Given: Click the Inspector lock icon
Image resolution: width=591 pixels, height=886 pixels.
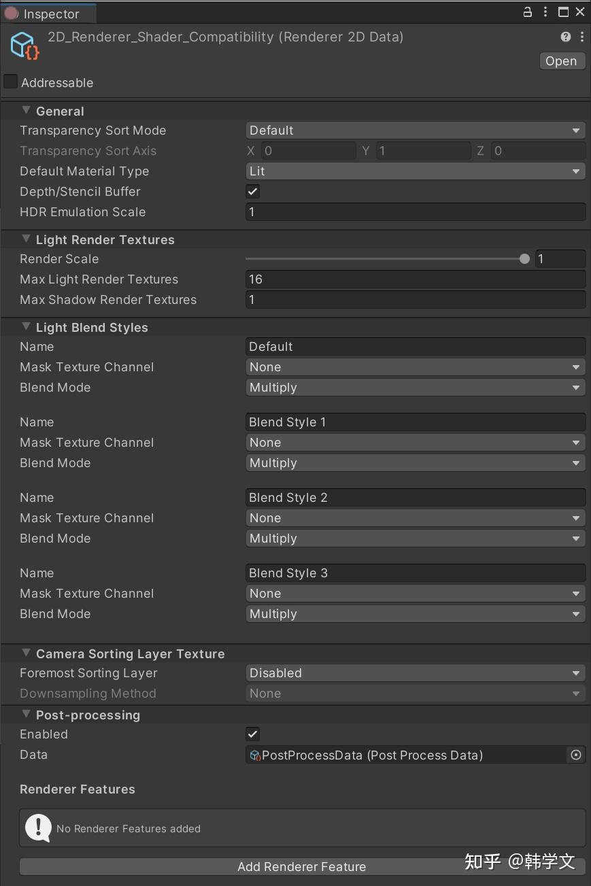Looking at the screenshot, I should tap(528, 12).
